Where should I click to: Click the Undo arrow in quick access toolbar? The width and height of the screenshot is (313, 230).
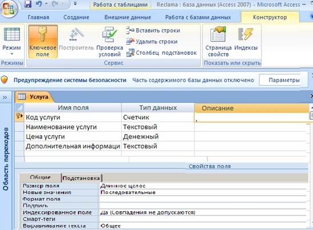click(39, 4)
